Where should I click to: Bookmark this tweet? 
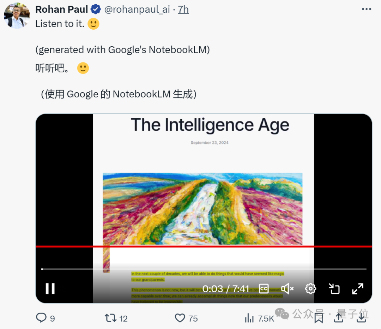click(319, 318)
